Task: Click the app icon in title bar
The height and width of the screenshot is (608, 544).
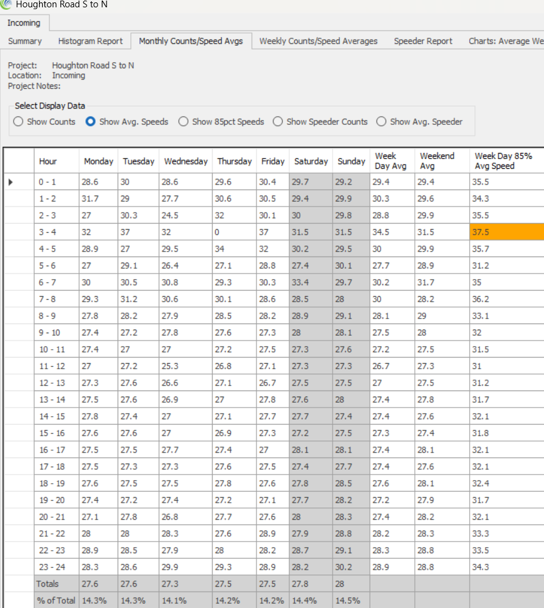Action: 6,4
